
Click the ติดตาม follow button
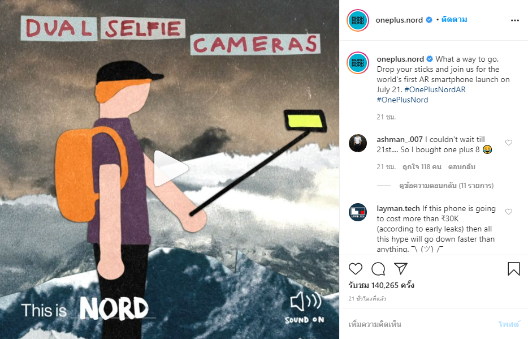point(454,20)
